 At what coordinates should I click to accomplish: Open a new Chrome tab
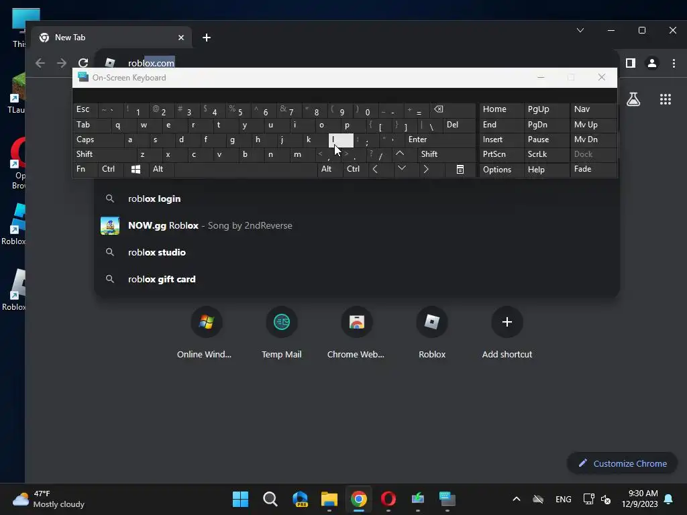tap(207, 38)
